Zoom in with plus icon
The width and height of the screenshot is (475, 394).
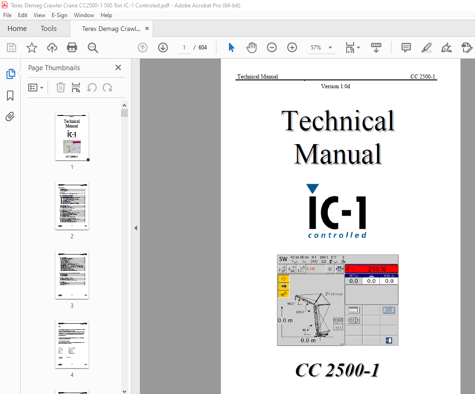click(292, 48)
